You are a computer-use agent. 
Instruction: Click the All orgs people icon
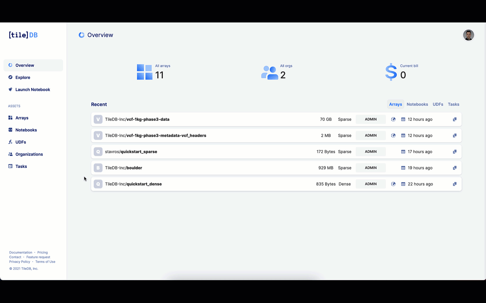[x=270, y=73]
